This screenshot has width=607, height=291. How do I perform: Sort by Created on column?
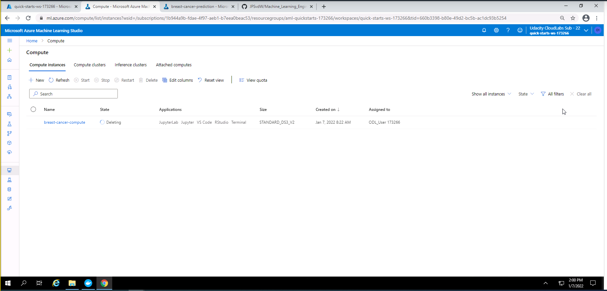point(327,110)
